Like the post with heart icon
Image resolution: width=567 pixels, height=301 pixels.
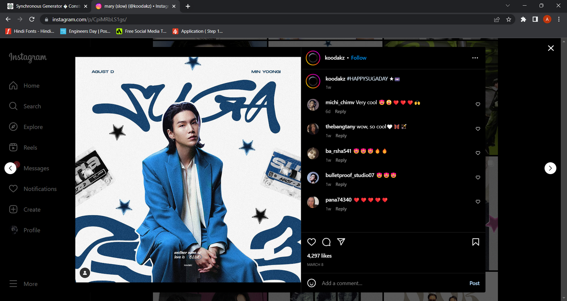point(312,242)
